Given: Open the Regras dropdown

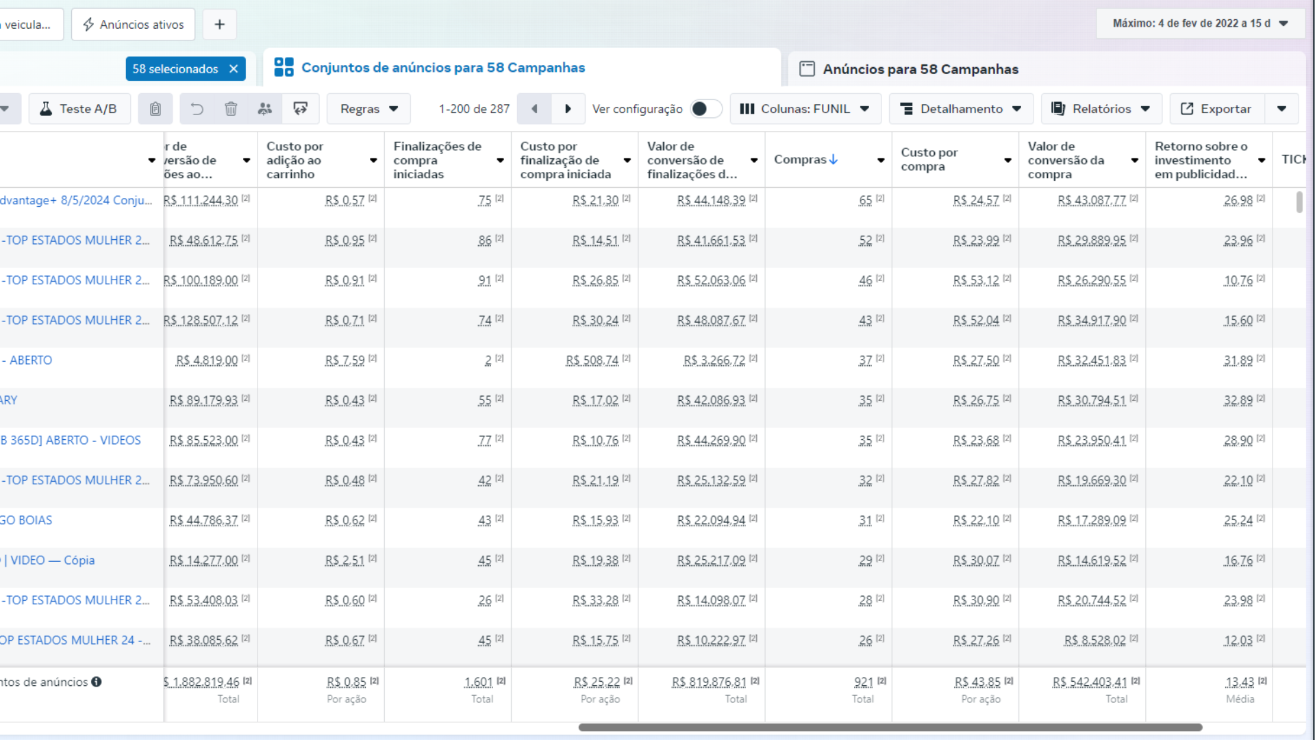Looking at the screenshot, I should (368, 109).
